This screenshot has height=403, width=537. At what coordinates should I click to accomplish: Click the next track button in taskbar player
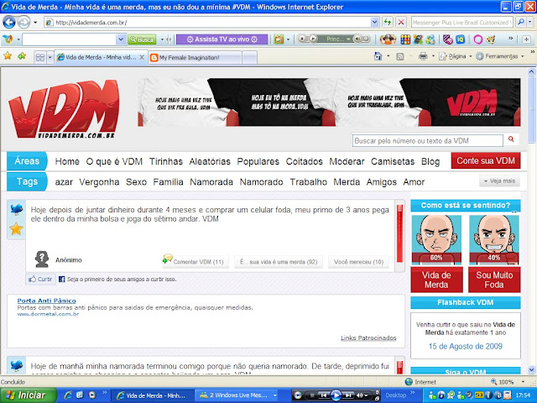coord(347,395)
